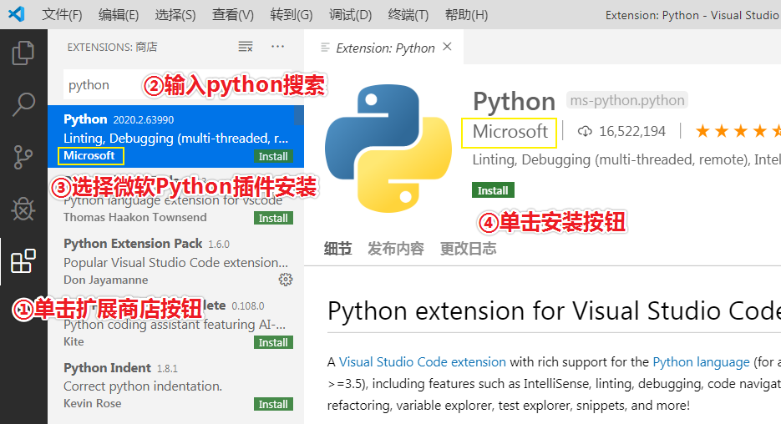Click Install on the Python details page
The width and height of the screenshot is (781, 424).
493,190
